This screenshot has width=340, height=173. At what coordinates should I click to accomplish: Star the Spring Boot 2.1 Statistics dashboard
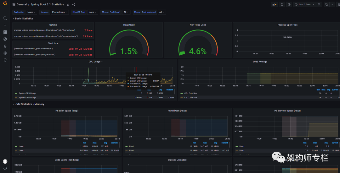[68, 4]
